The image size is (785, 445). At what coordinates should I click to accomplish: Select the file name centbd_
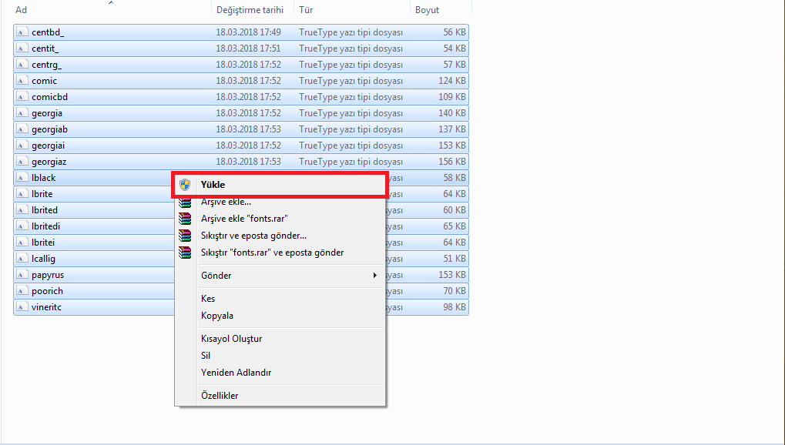click(48, 32)
